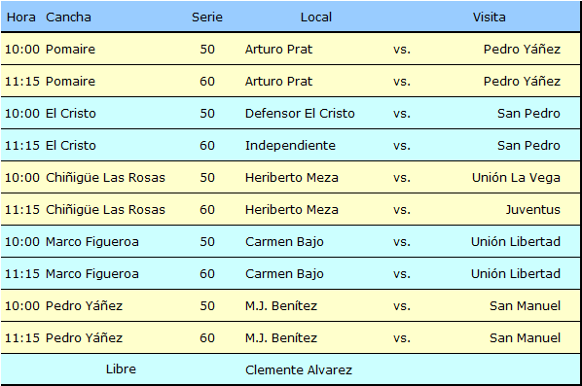Select the Local column header
This screenshot has width=582, height=386.
tap(316, 18)
